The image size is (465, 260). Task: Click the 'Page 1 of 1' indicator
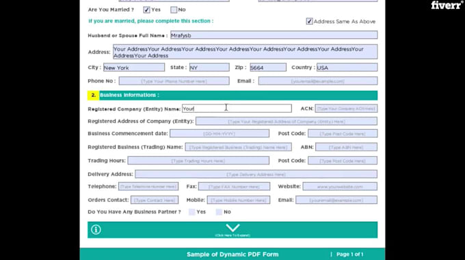tap(349, 255)
